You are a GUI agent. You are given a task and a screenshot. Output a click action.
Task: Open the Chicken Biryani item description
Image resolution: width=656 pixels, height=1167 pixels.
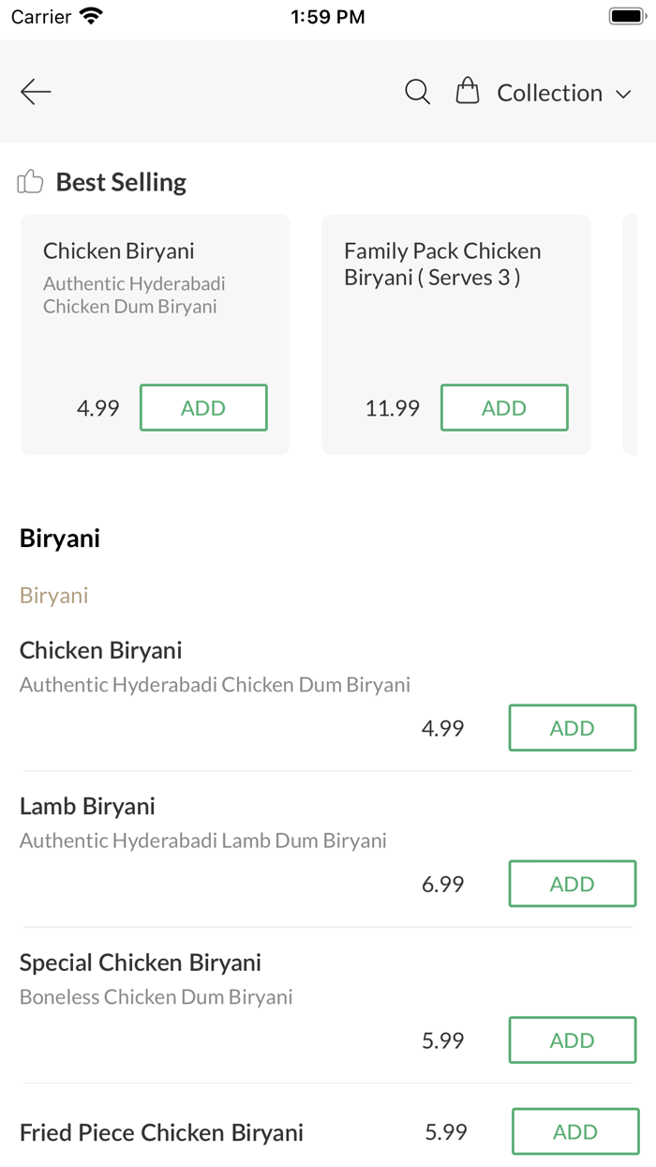pyautogui.click(x=214, y=685)
